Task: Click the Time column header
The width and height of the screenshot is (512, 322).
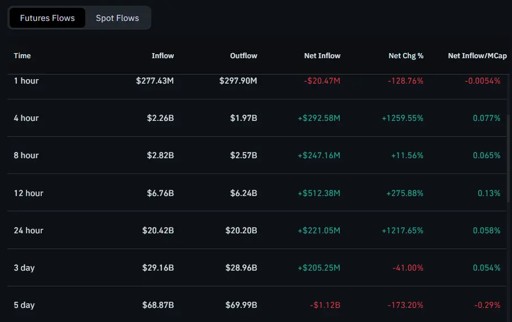Action: (x=23, y=56)
